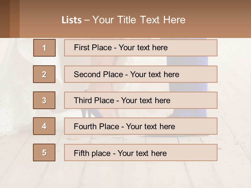Viewport: 251px width, 188px height.
Task: Click the lighter brown stripe beside the dark corner stripe
Action: (15, 19)
